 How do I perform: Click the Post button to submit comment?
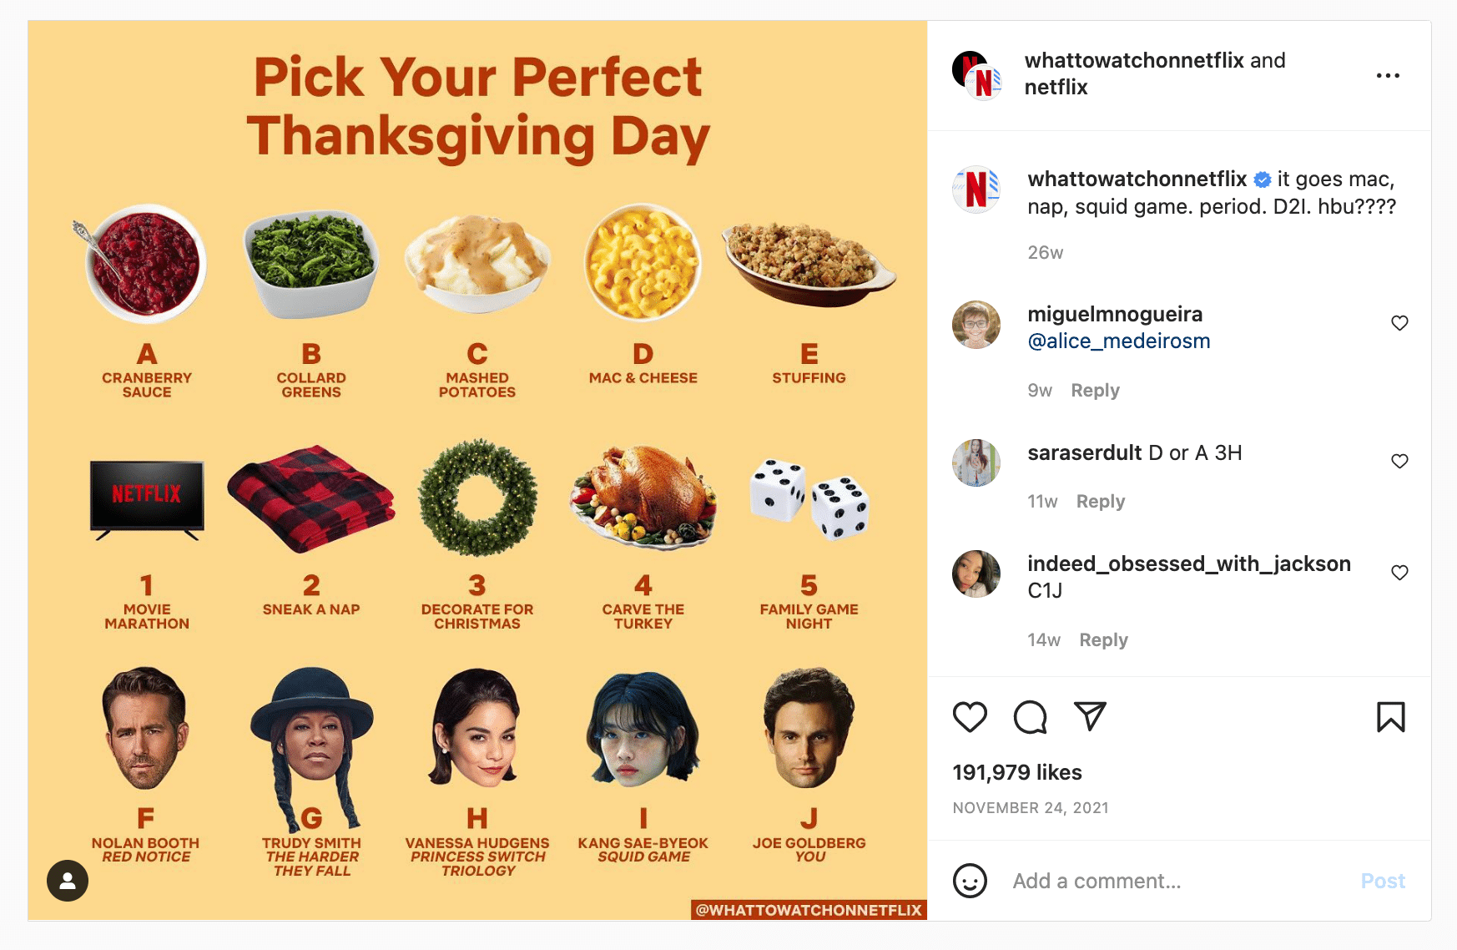(x=1384, y=881)
